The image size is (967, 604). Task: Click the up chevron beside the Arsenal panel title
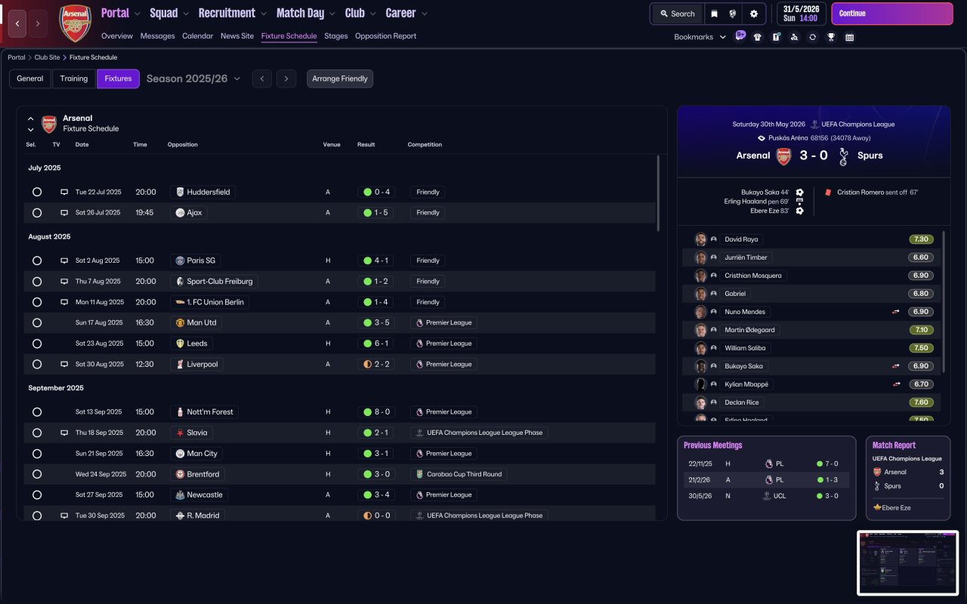click(31, 119)
